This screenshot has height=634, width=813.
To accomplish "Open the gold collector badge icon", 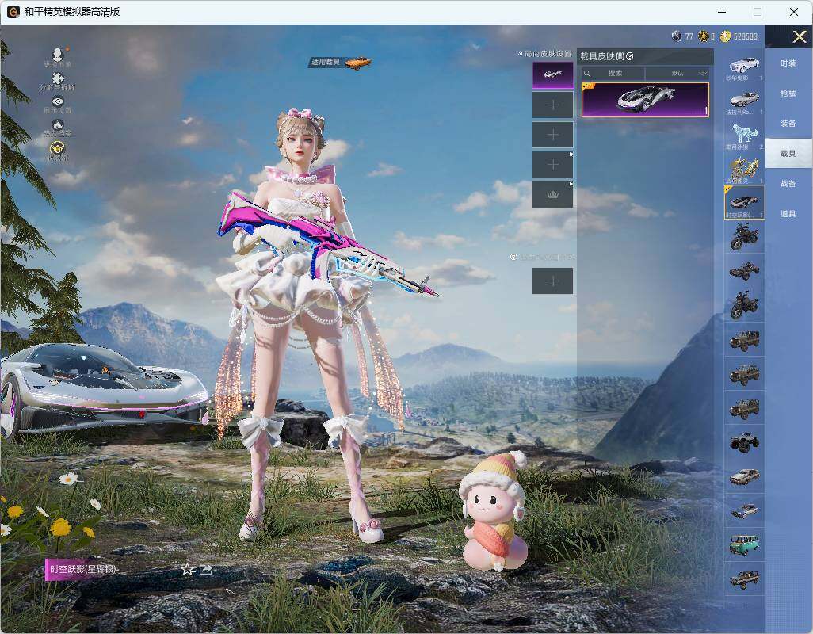I will click(x=58, y=147).
